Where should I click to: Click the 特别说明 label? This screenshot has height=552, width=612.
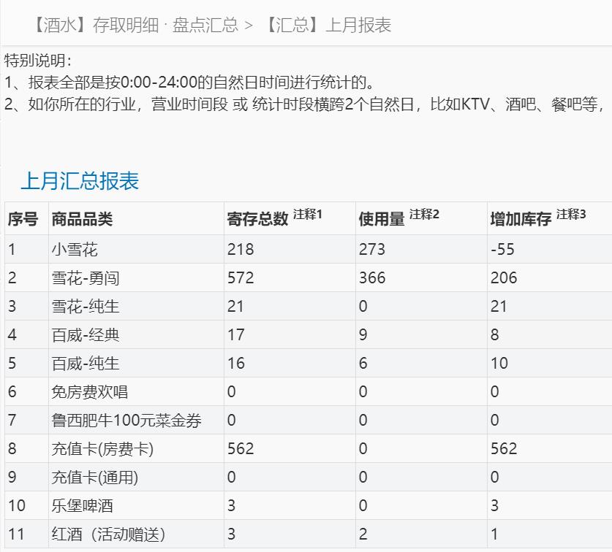(38, 61)
